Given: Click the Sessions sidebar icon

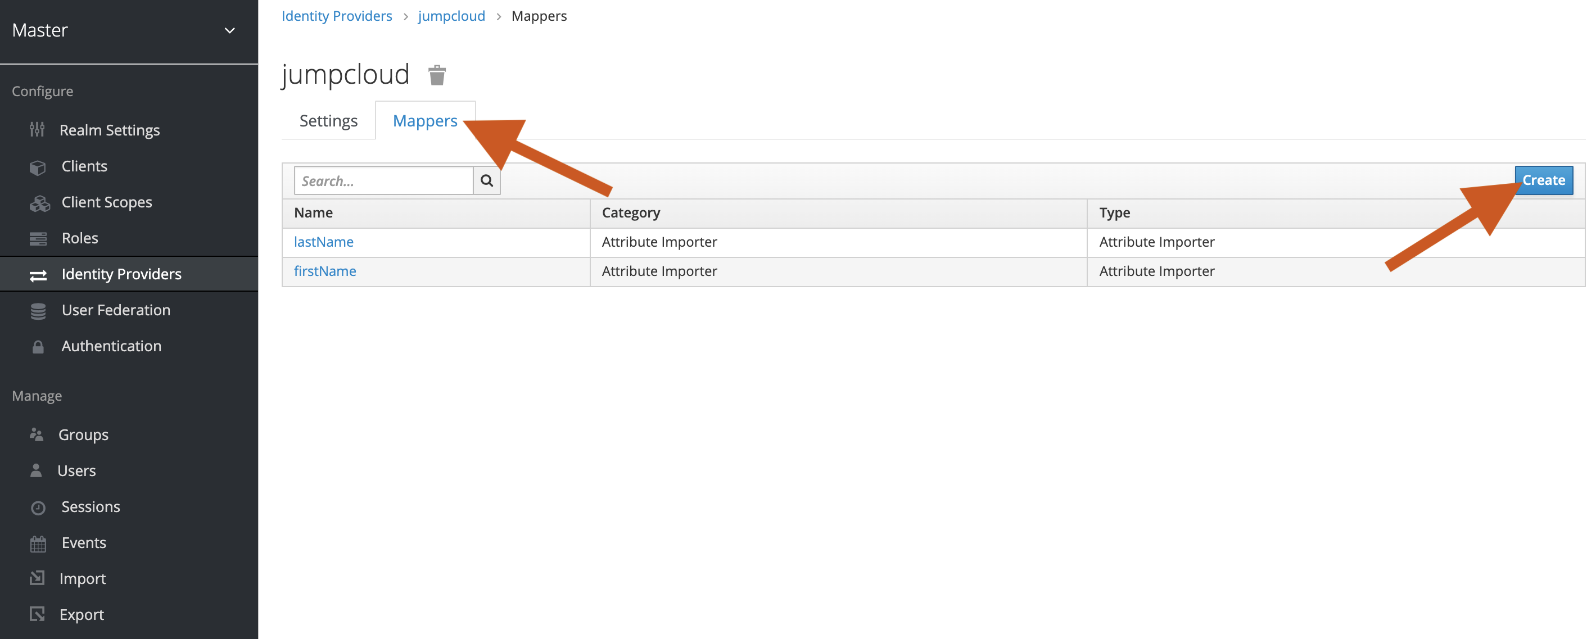Looking at the screenshot, I should point(35,506).
